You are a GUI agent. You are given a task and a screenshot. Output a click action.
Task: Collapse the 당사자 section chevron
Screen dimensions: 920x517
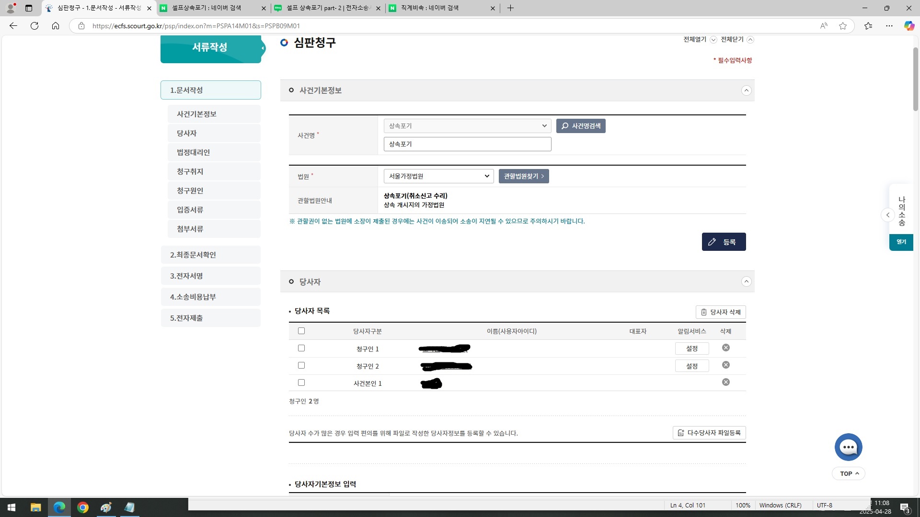(x=746, y=281)
